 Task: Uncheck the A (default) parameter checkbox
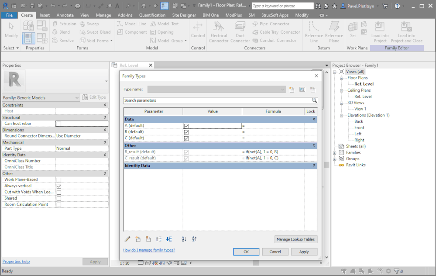pos(186,126)
